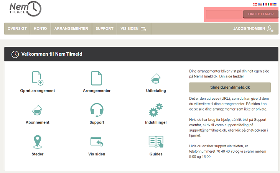280x173 pixels.
Task: Click the paragraph starting 'Dine arrangementer bliver vist'
Action: tap(229, 74)
